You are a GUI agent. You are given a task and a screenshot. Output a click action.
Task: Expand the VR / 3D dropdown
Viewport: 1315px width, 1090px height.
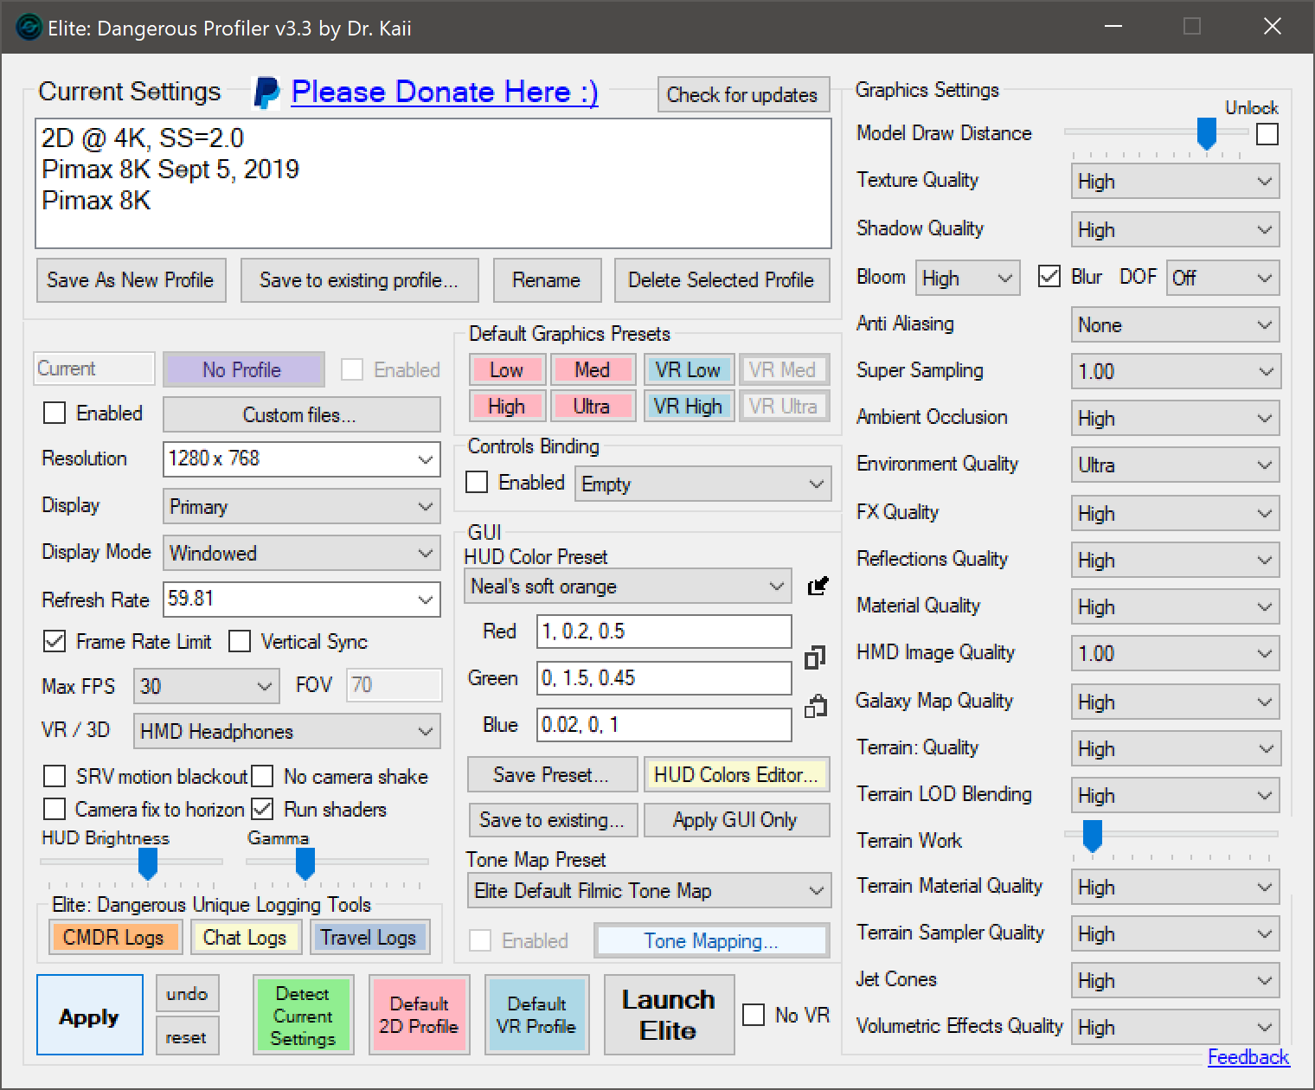click(x=287, y=732)
